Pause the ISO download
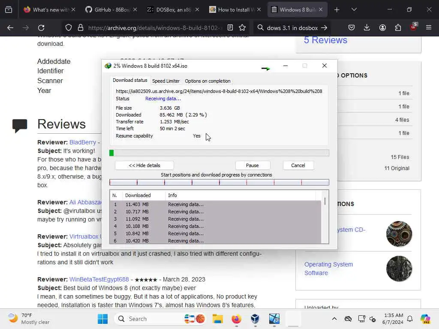The height and width of the screenshot is (329, 439). (x=253, y=165)
